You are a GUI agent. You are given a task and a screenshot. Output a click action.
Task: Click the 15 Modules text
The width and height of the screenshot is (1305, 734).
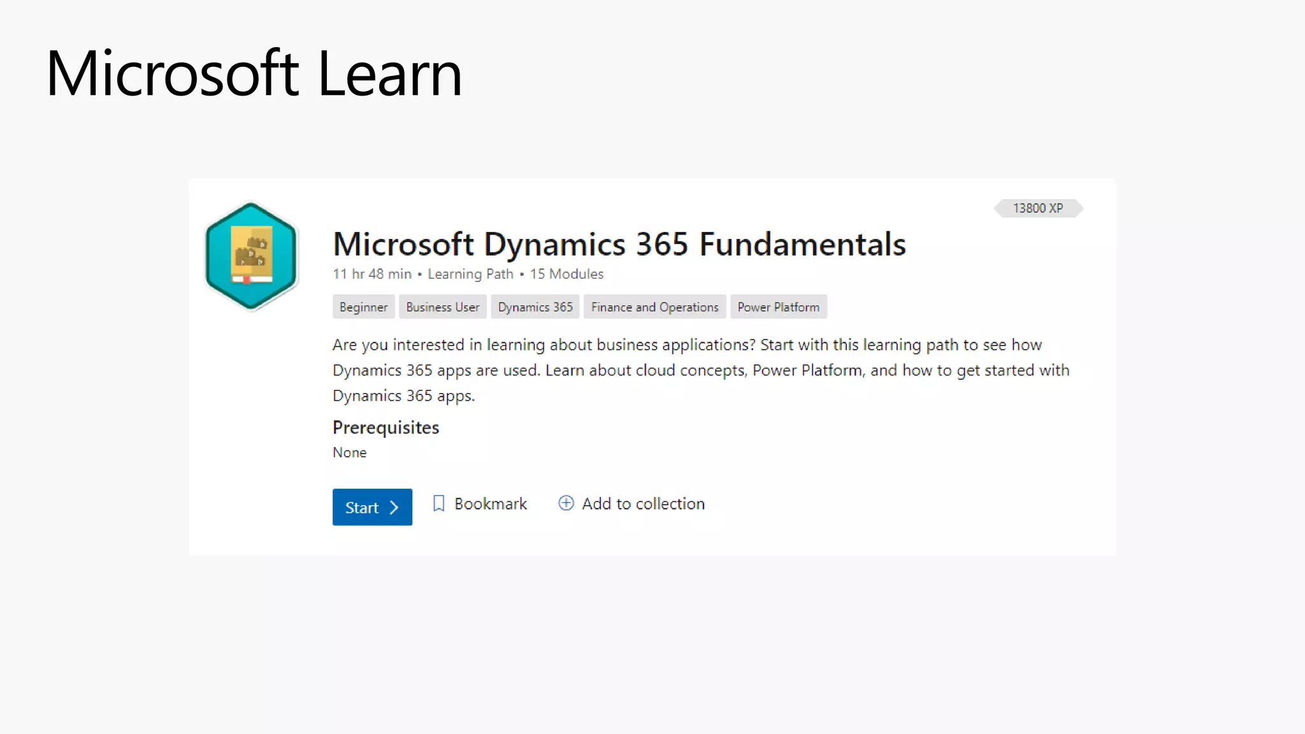pyautogui.click(x=566, y=274)
